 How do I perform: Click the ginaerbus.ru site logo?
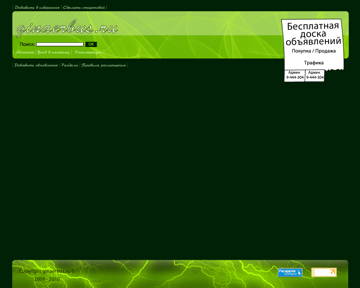click(x=67, y=28)
